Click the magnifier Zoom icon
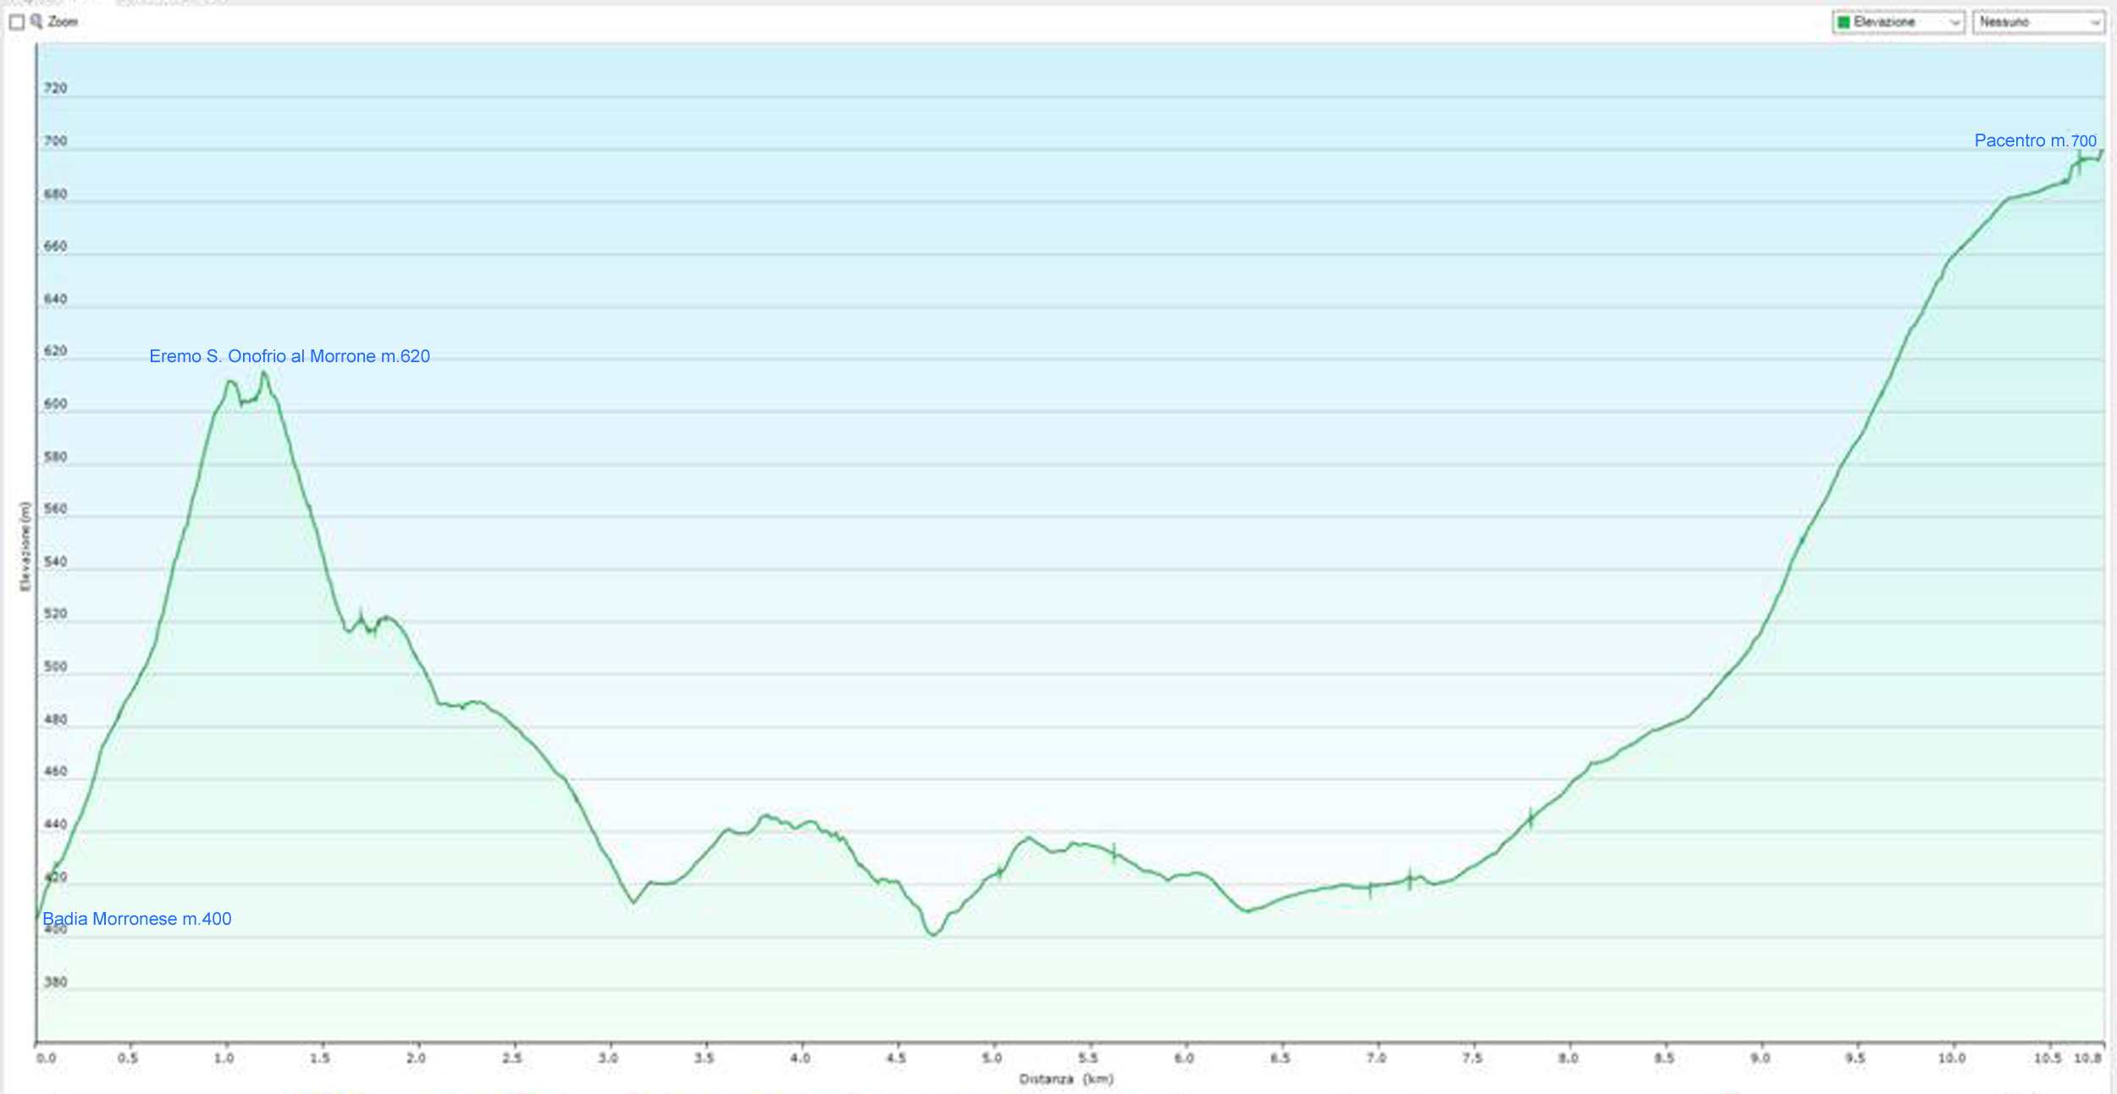 tap(36, 22)
